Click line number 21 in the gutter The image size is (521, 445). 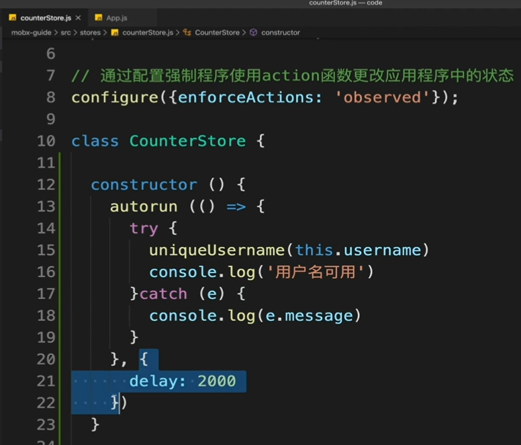tap(46, 381)
